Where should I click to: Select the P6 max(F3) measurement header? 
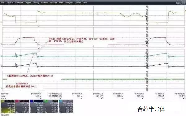pyautogui.click(x=139, y=94)
